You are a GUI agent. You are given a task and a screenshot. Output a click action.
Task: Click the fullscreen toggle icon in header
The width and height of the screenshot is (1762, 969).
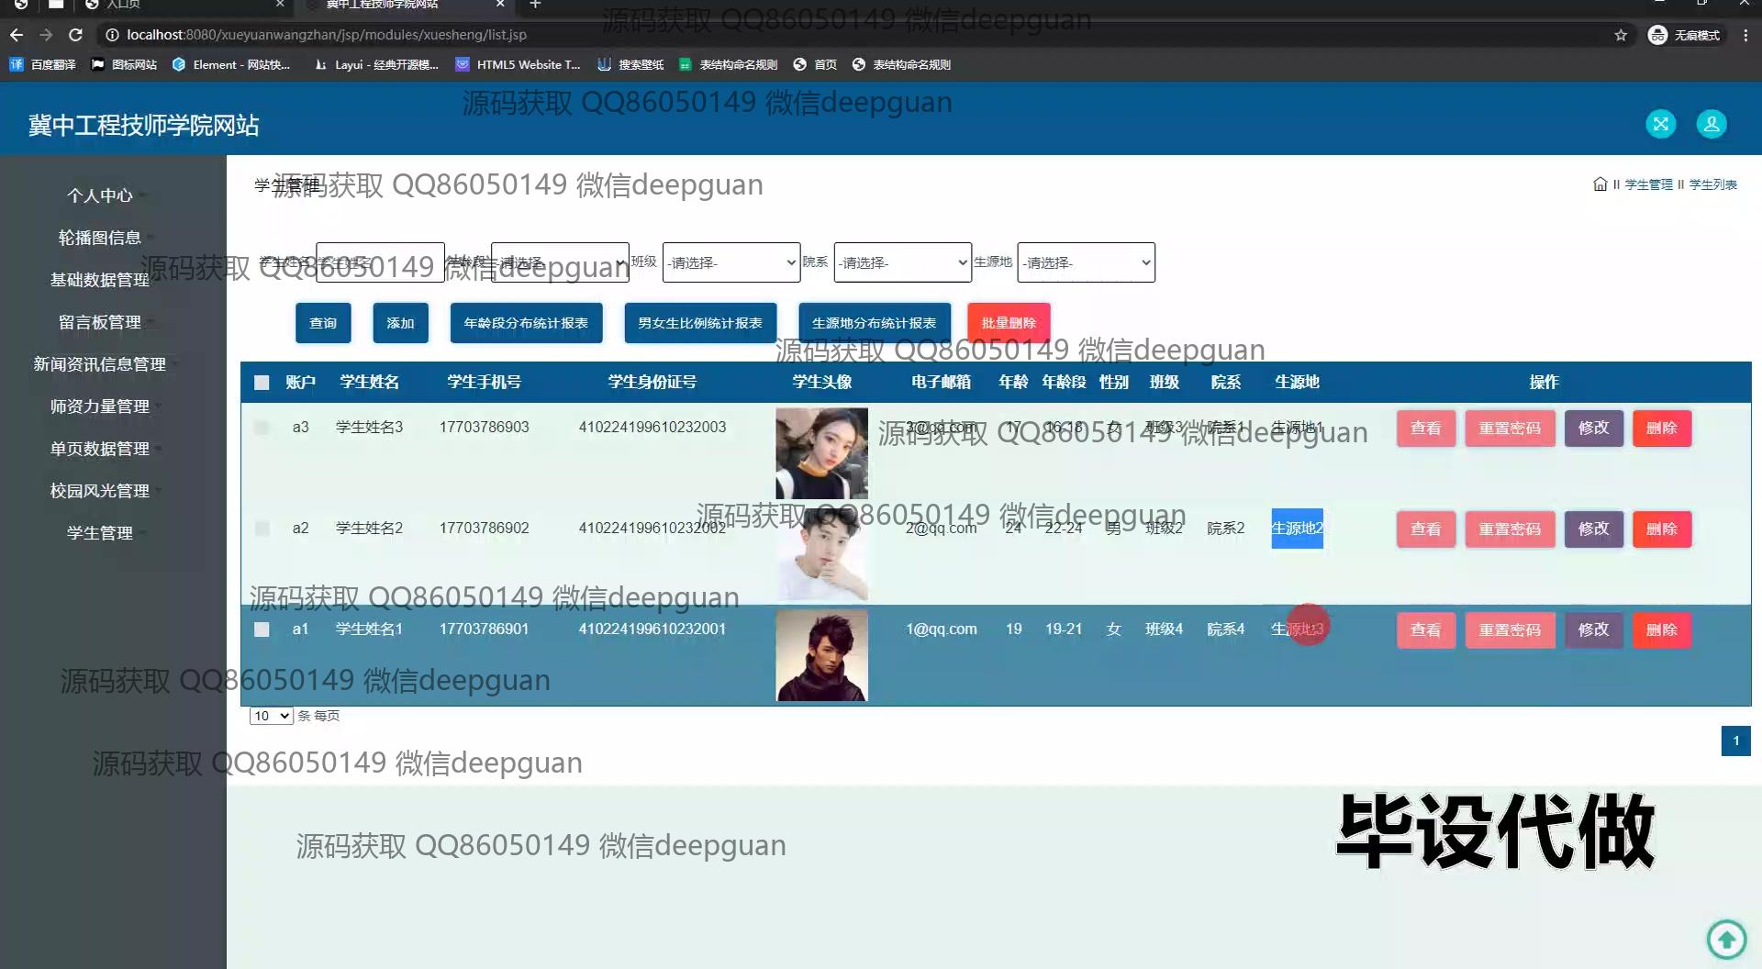(1660, 124)
